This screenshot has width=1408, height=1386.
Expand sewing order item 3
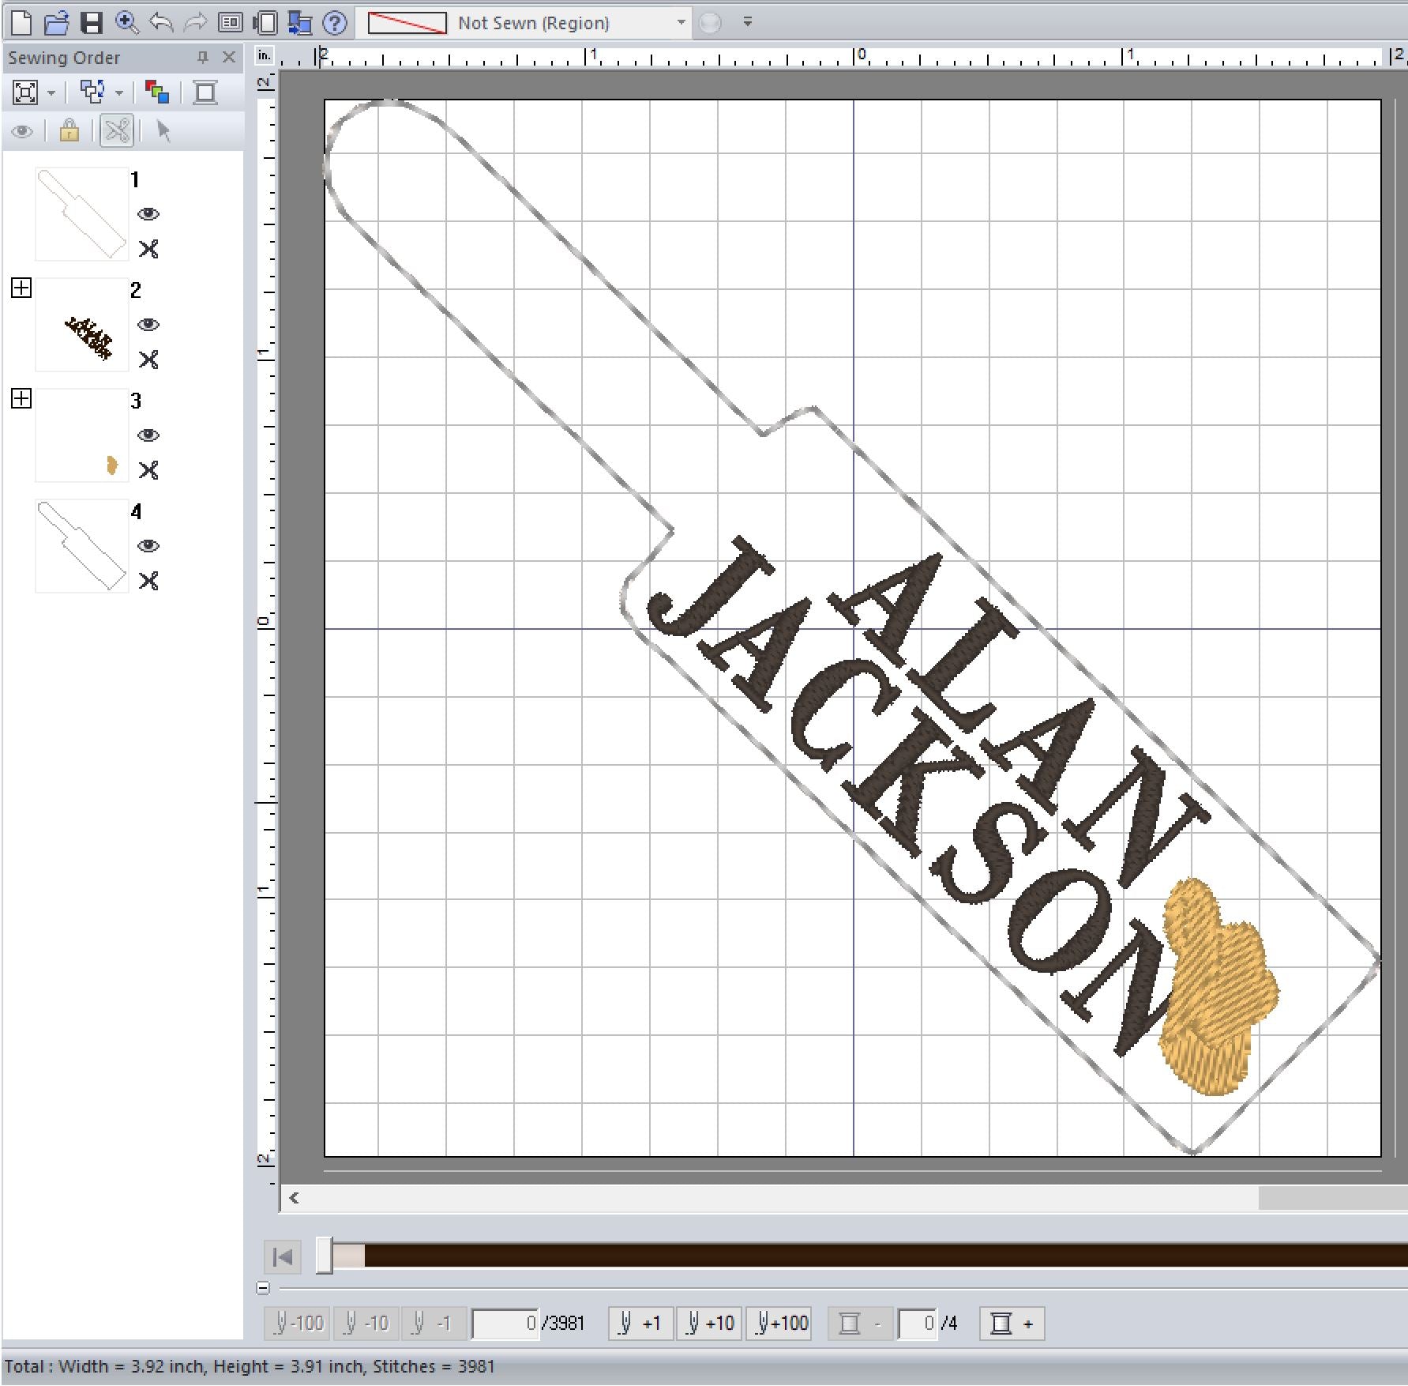click(21, 398)
